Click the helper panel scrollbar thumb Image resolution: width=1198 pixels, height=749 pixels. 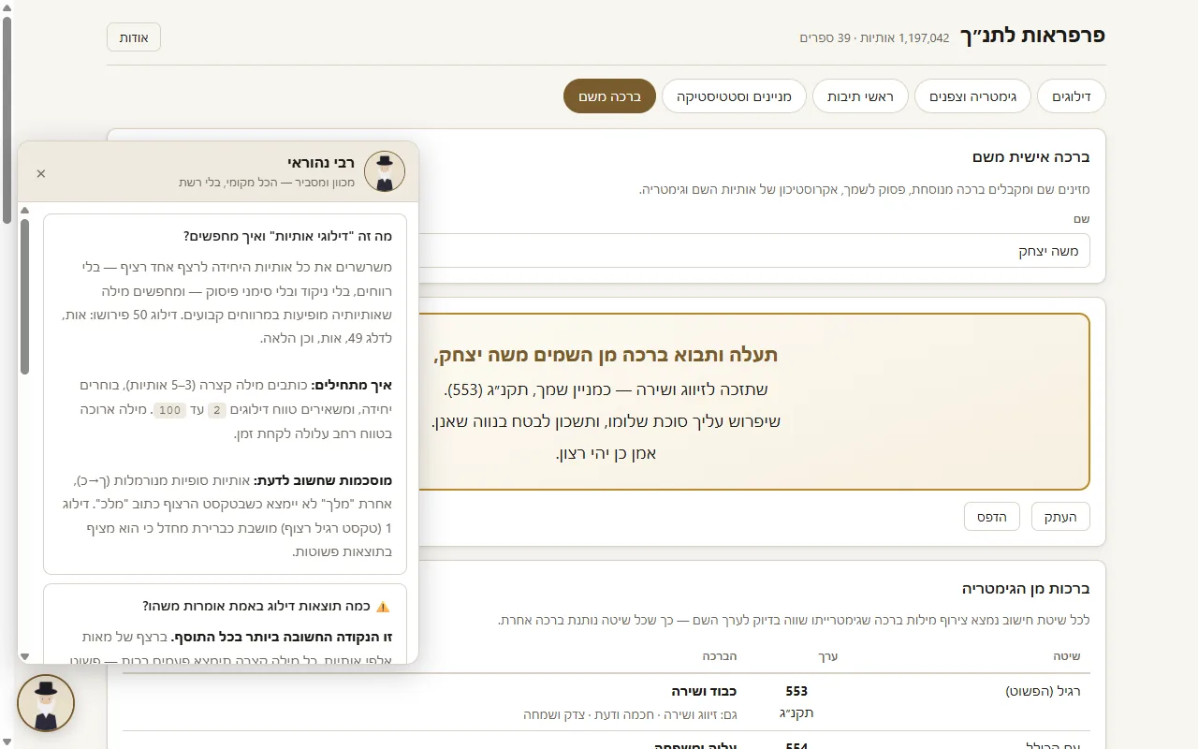[x=25, y=295]
